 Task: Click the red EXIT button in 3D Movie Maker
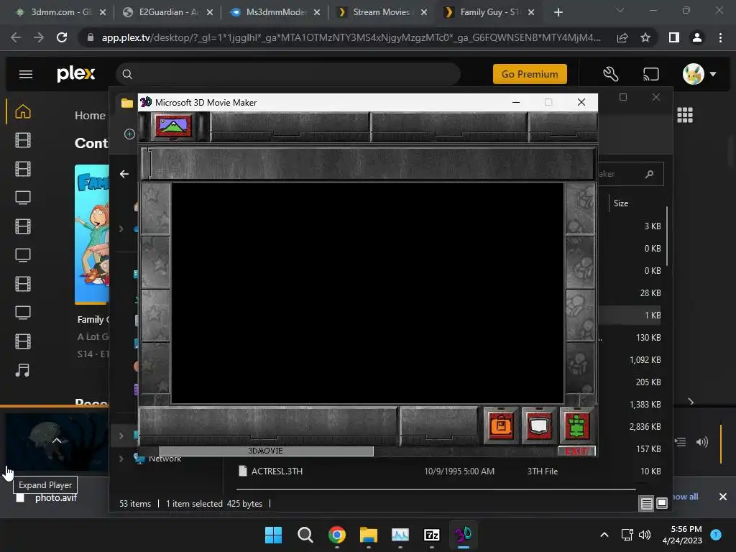(576, 451)
